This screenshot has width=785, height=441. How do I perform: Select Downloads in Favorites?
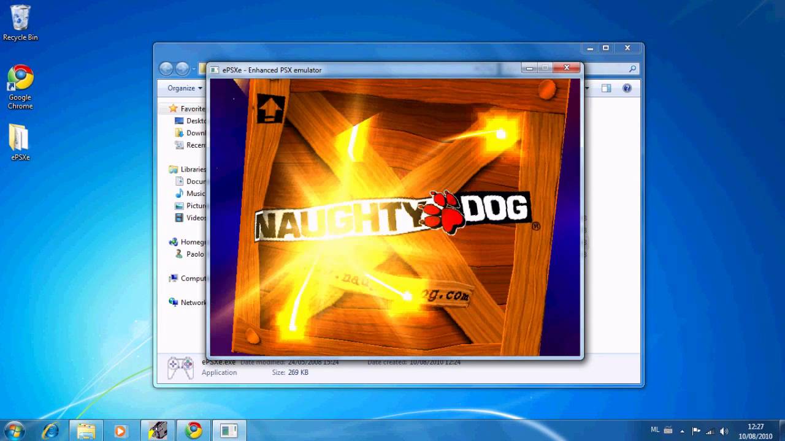191,133
